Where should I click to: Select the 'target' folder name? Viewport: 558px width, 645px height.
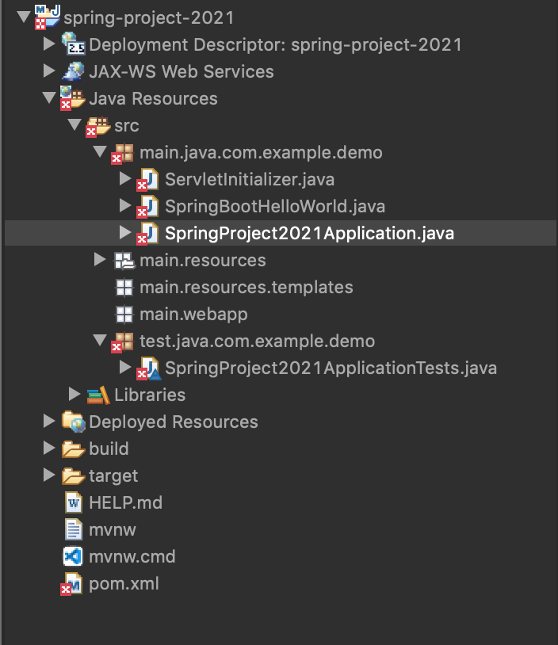click(113, 476)
